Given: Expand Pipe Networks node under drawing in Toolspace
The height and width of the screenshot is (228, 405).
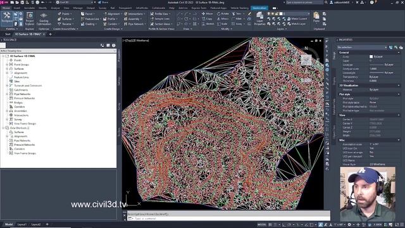Looking at the screenshot, I should click(x=7, y=94).
